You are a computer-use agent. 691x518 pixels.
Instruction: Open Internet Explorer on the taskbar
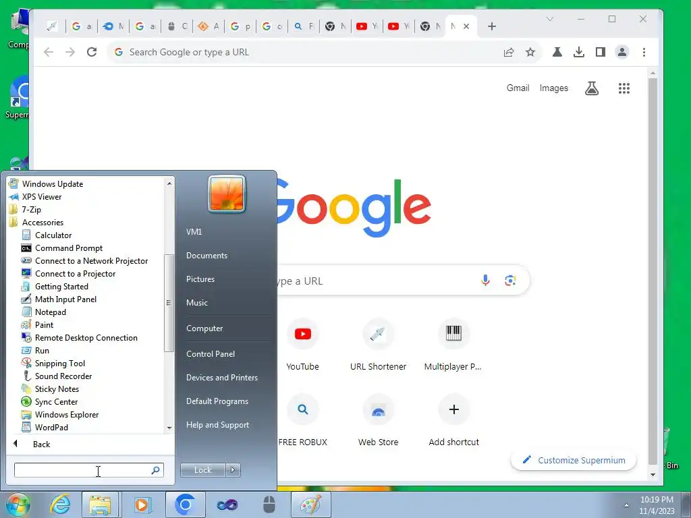[59, 505]
